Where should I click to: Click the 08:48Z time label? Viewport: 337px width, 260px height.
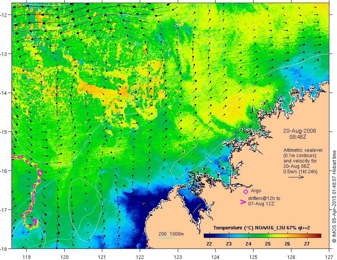pyautogui.click(x=298, y=137)
